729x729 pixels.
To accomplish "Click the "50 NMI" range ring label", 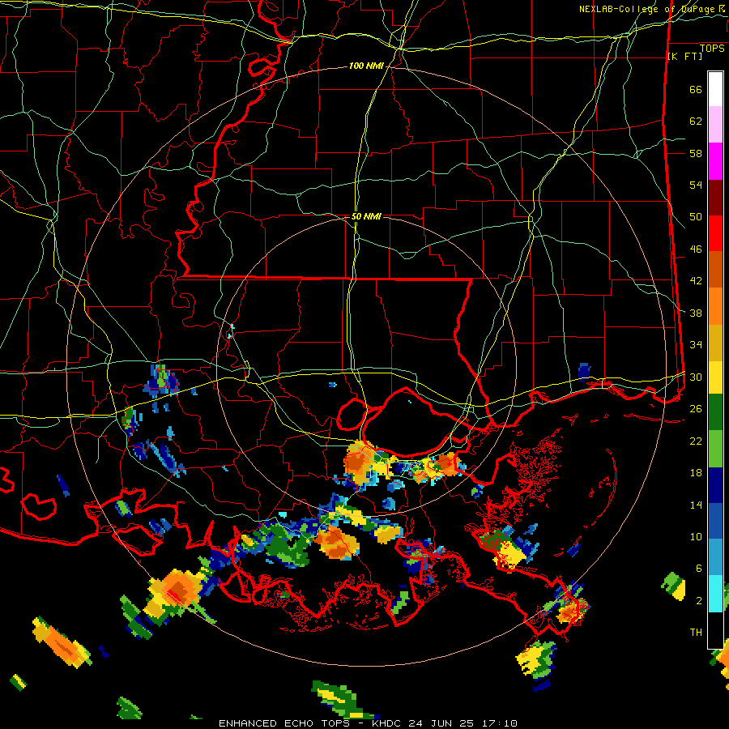I will point(366,216).
